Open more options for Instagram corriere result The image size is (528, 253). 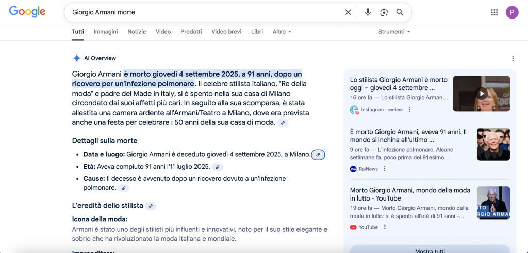[x=409, y=109]
